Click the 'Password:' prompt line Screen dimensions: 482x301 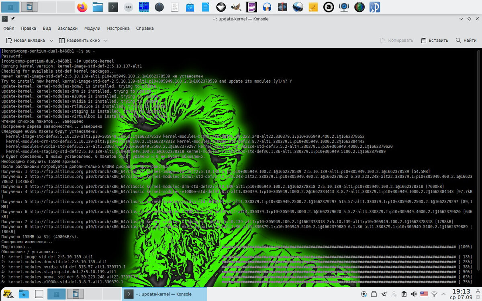[12, 56]
